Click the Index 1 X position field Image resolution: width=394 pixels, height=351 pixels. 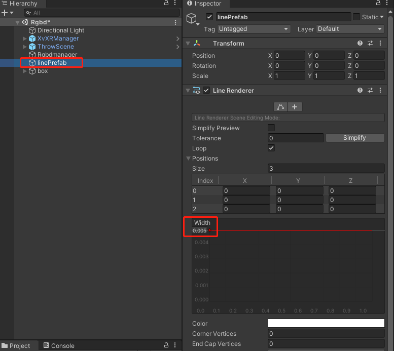(x=246, y=200)
